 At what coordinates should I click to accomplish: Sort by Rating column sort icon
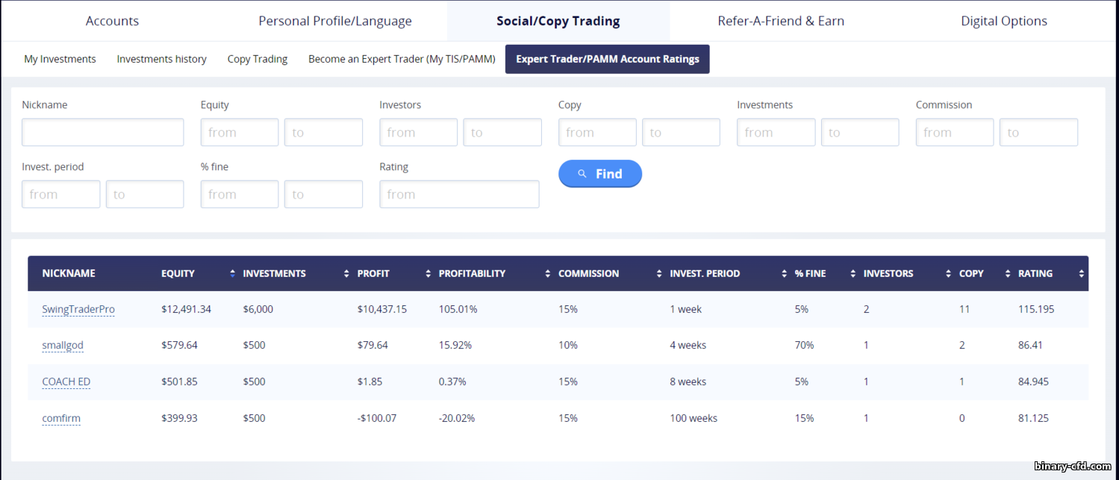[x=1081, y=274]
